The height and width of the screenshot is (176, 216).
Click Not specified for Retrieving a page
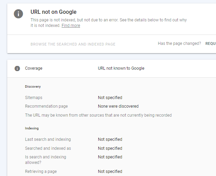click(110, 172)
